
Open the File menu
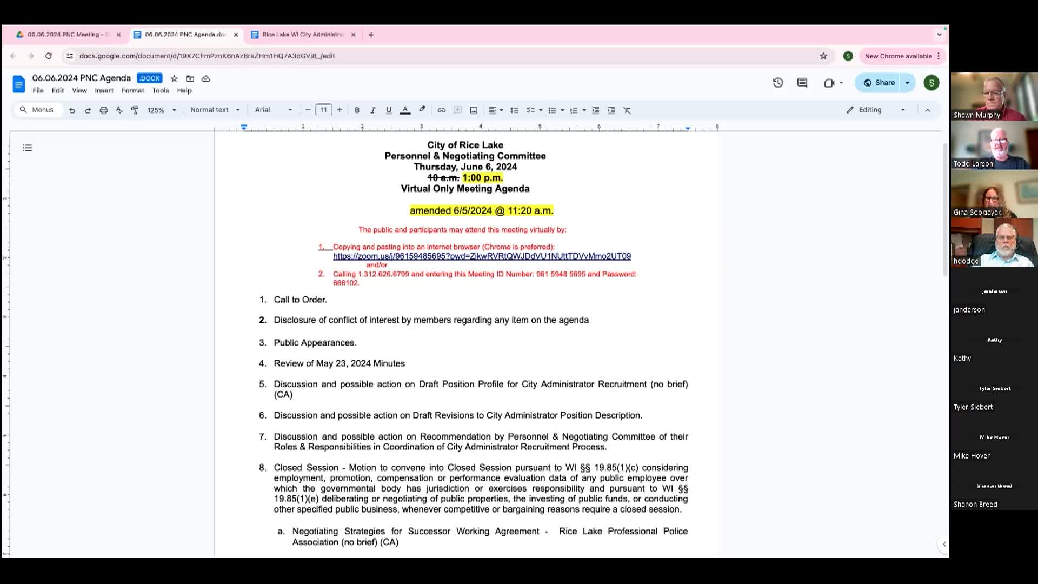click(x=38, y=90)
